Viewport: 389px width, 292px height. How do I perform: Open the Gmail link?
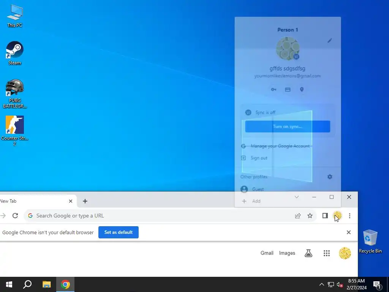click(267, 253)
